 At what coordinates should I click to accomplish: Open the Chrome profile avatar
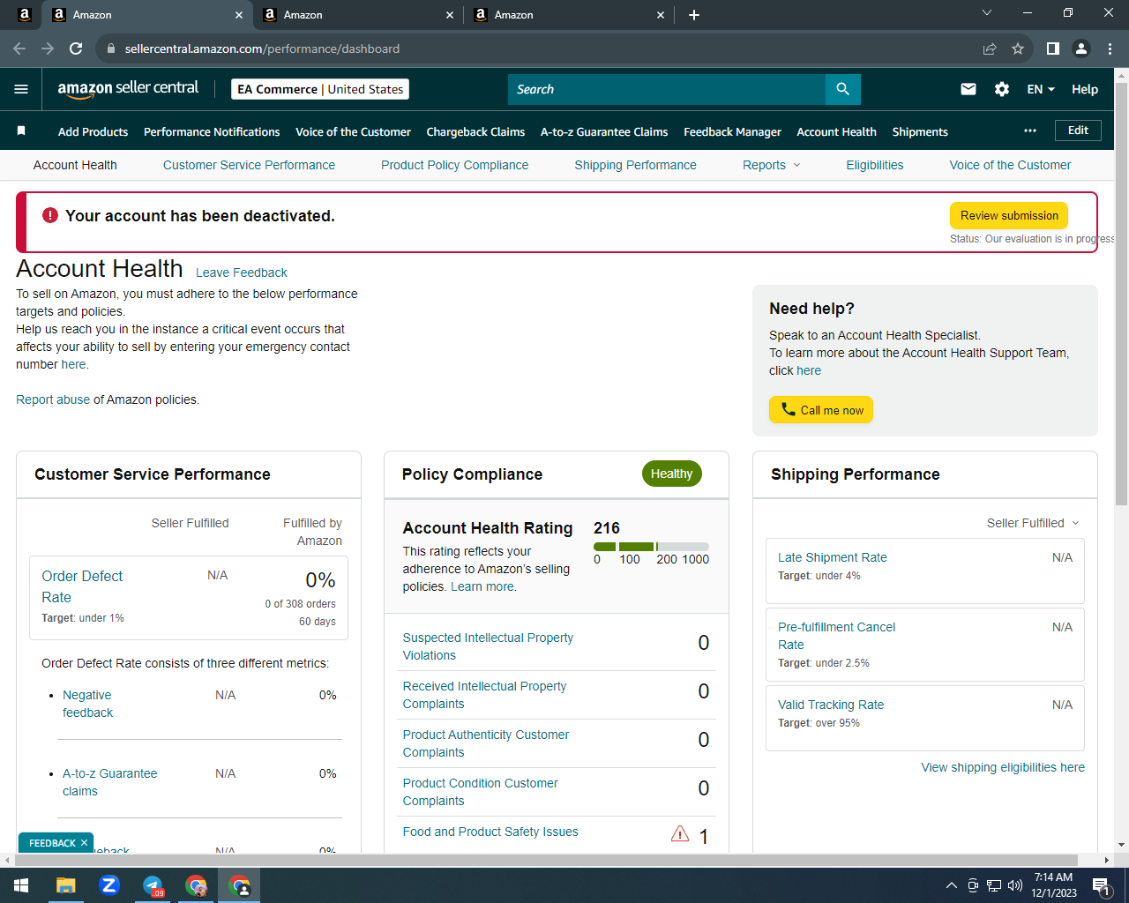tap(1080, 49)
